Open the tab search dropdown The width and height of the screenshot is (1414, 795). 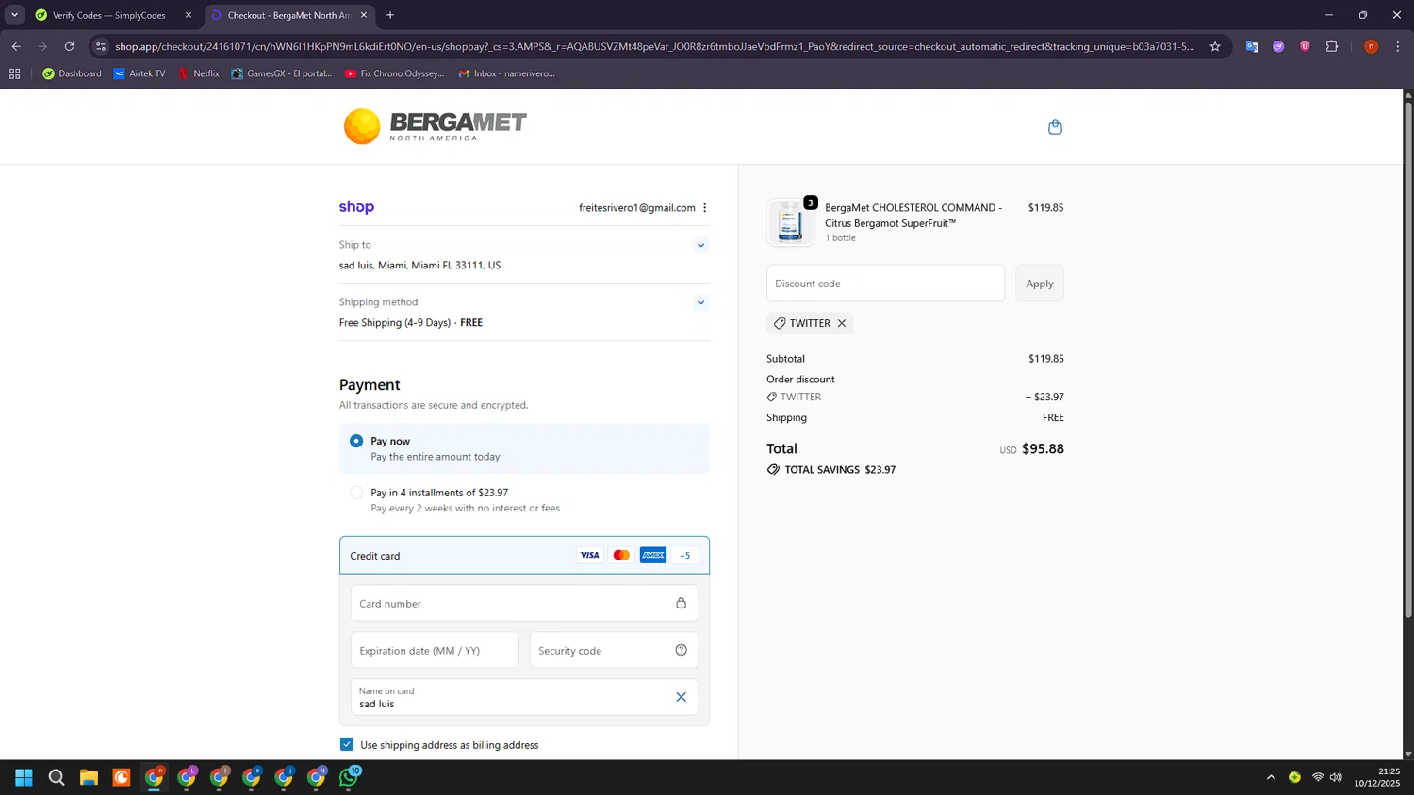14,15
